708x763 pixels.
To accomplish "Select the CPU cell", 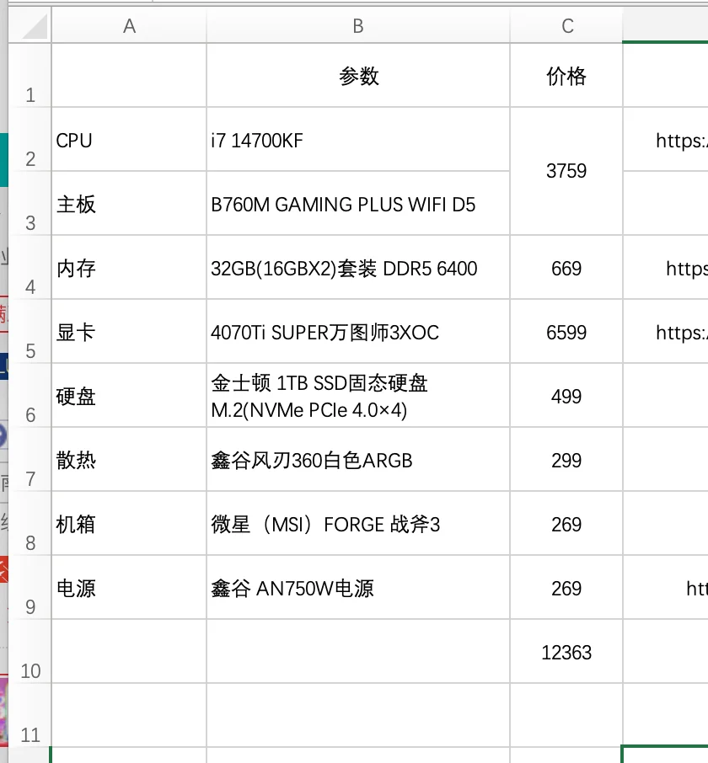I will 129,139.
